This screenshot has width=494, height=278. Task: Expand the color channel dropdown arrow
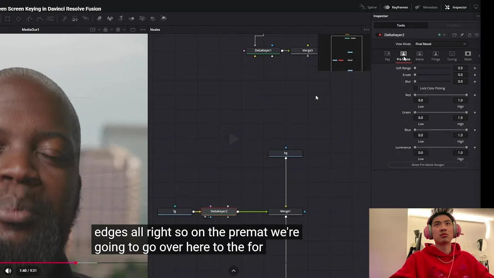pyautogui.click(x=112, y=30)
